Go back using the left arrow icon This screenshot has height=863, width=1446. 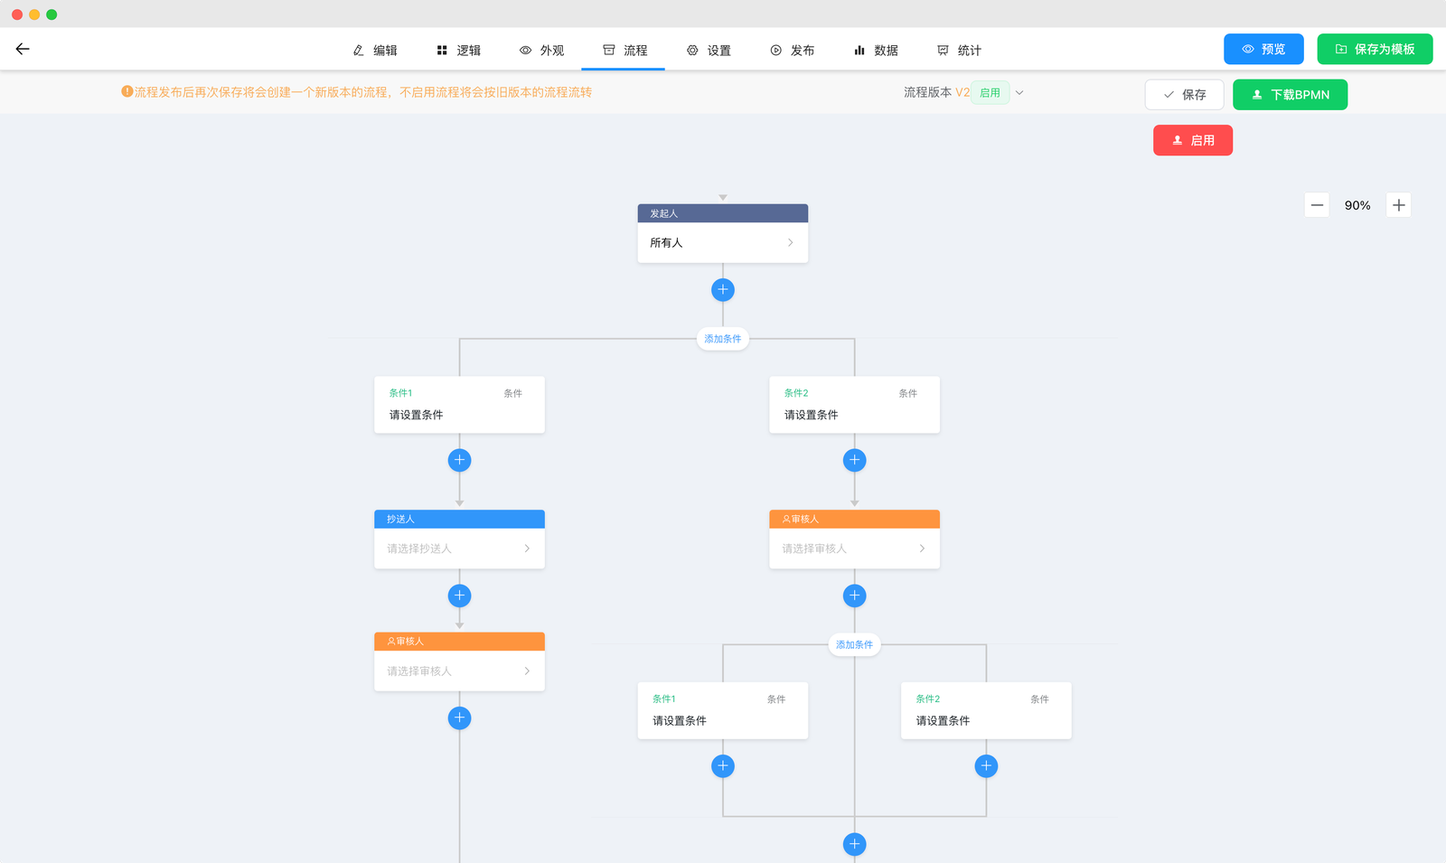coord(23,49)
